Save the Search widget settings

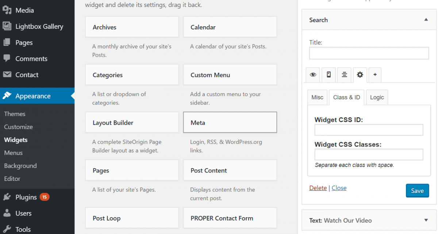click(417, 190)
